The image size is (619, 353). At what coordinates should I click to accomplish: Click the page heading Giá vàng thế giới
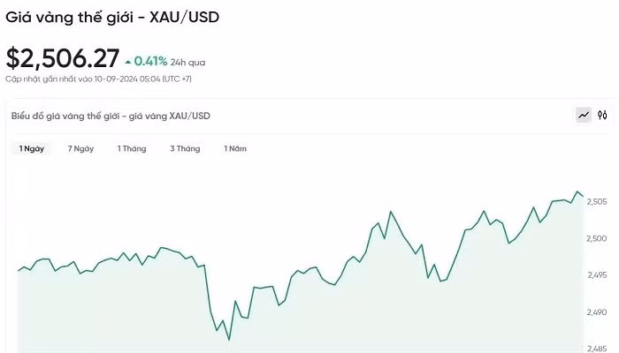click(112, 16)
